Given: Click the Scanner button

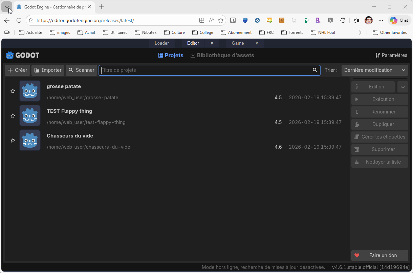Looking at the screenshot, I should coord(81,70).
